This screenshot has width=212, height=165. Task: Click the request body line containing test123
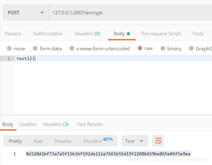[x=114, y=58]
